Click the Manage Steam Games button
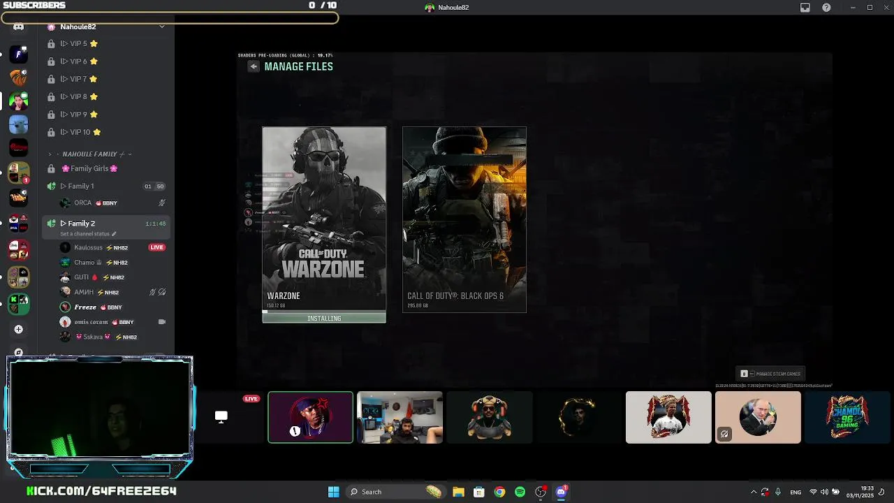Image resolution: width=894 pixels, height=503 pixels. [771, 374]
